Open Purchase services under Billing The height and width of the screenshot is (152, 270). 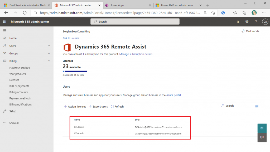tap(20, 68)
